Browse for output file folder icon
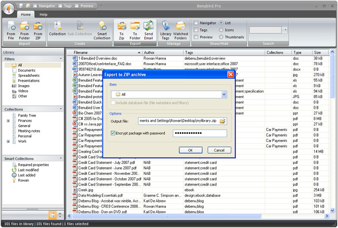 [223, 121]
